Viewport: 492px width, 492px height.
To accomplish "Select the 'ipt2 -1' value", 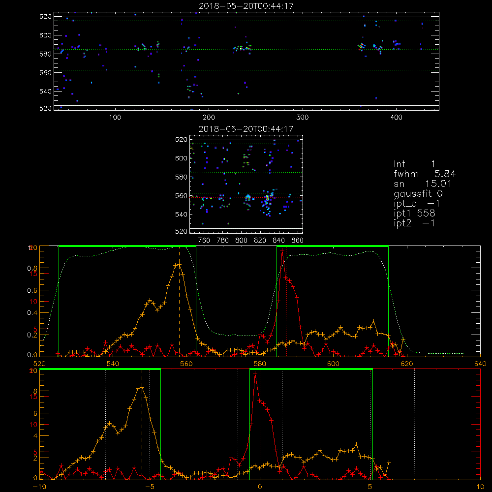I will 414,223.
